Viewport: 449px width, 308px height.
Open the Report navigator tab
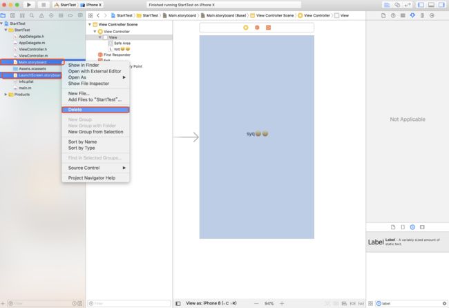(x=80, y=15)
